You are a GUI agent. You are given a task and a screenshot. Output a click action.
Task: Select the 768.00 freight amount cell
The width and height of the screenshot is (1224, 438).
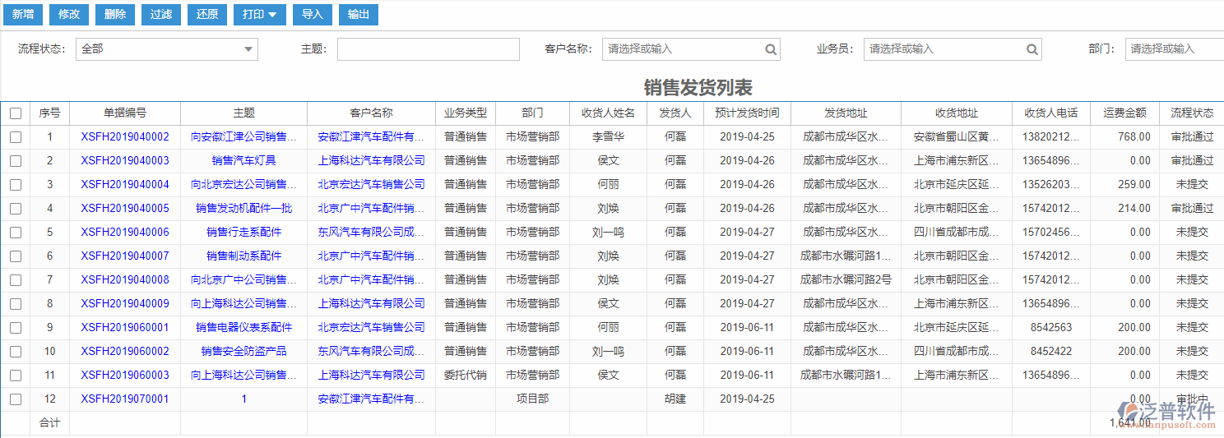coord(1124,137)
